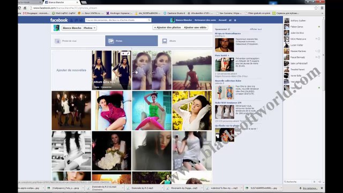Click Show all downloads link in downloads bar
Image resolution: width=343 pixels, height=193 pixels.
[x=310, y=188]
